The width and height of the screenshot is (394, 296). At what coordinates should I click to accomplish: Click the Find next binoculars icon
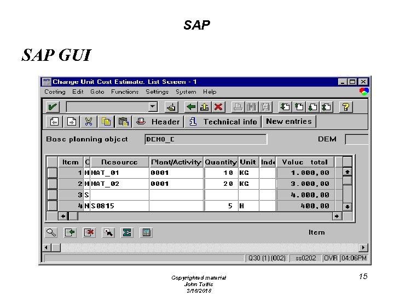point(265,107)
